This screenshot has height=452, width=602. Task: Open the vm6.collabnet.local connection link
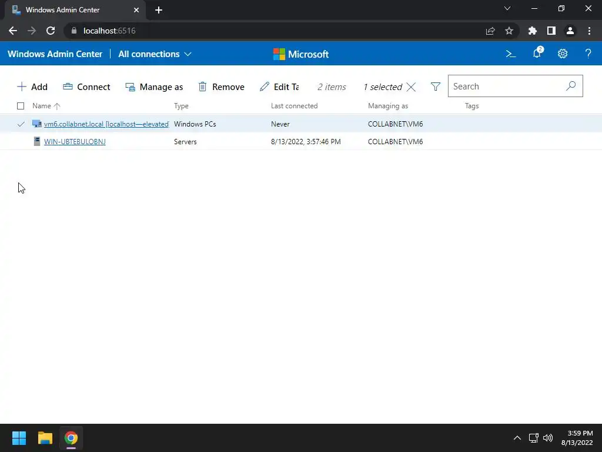coord(106,124)
